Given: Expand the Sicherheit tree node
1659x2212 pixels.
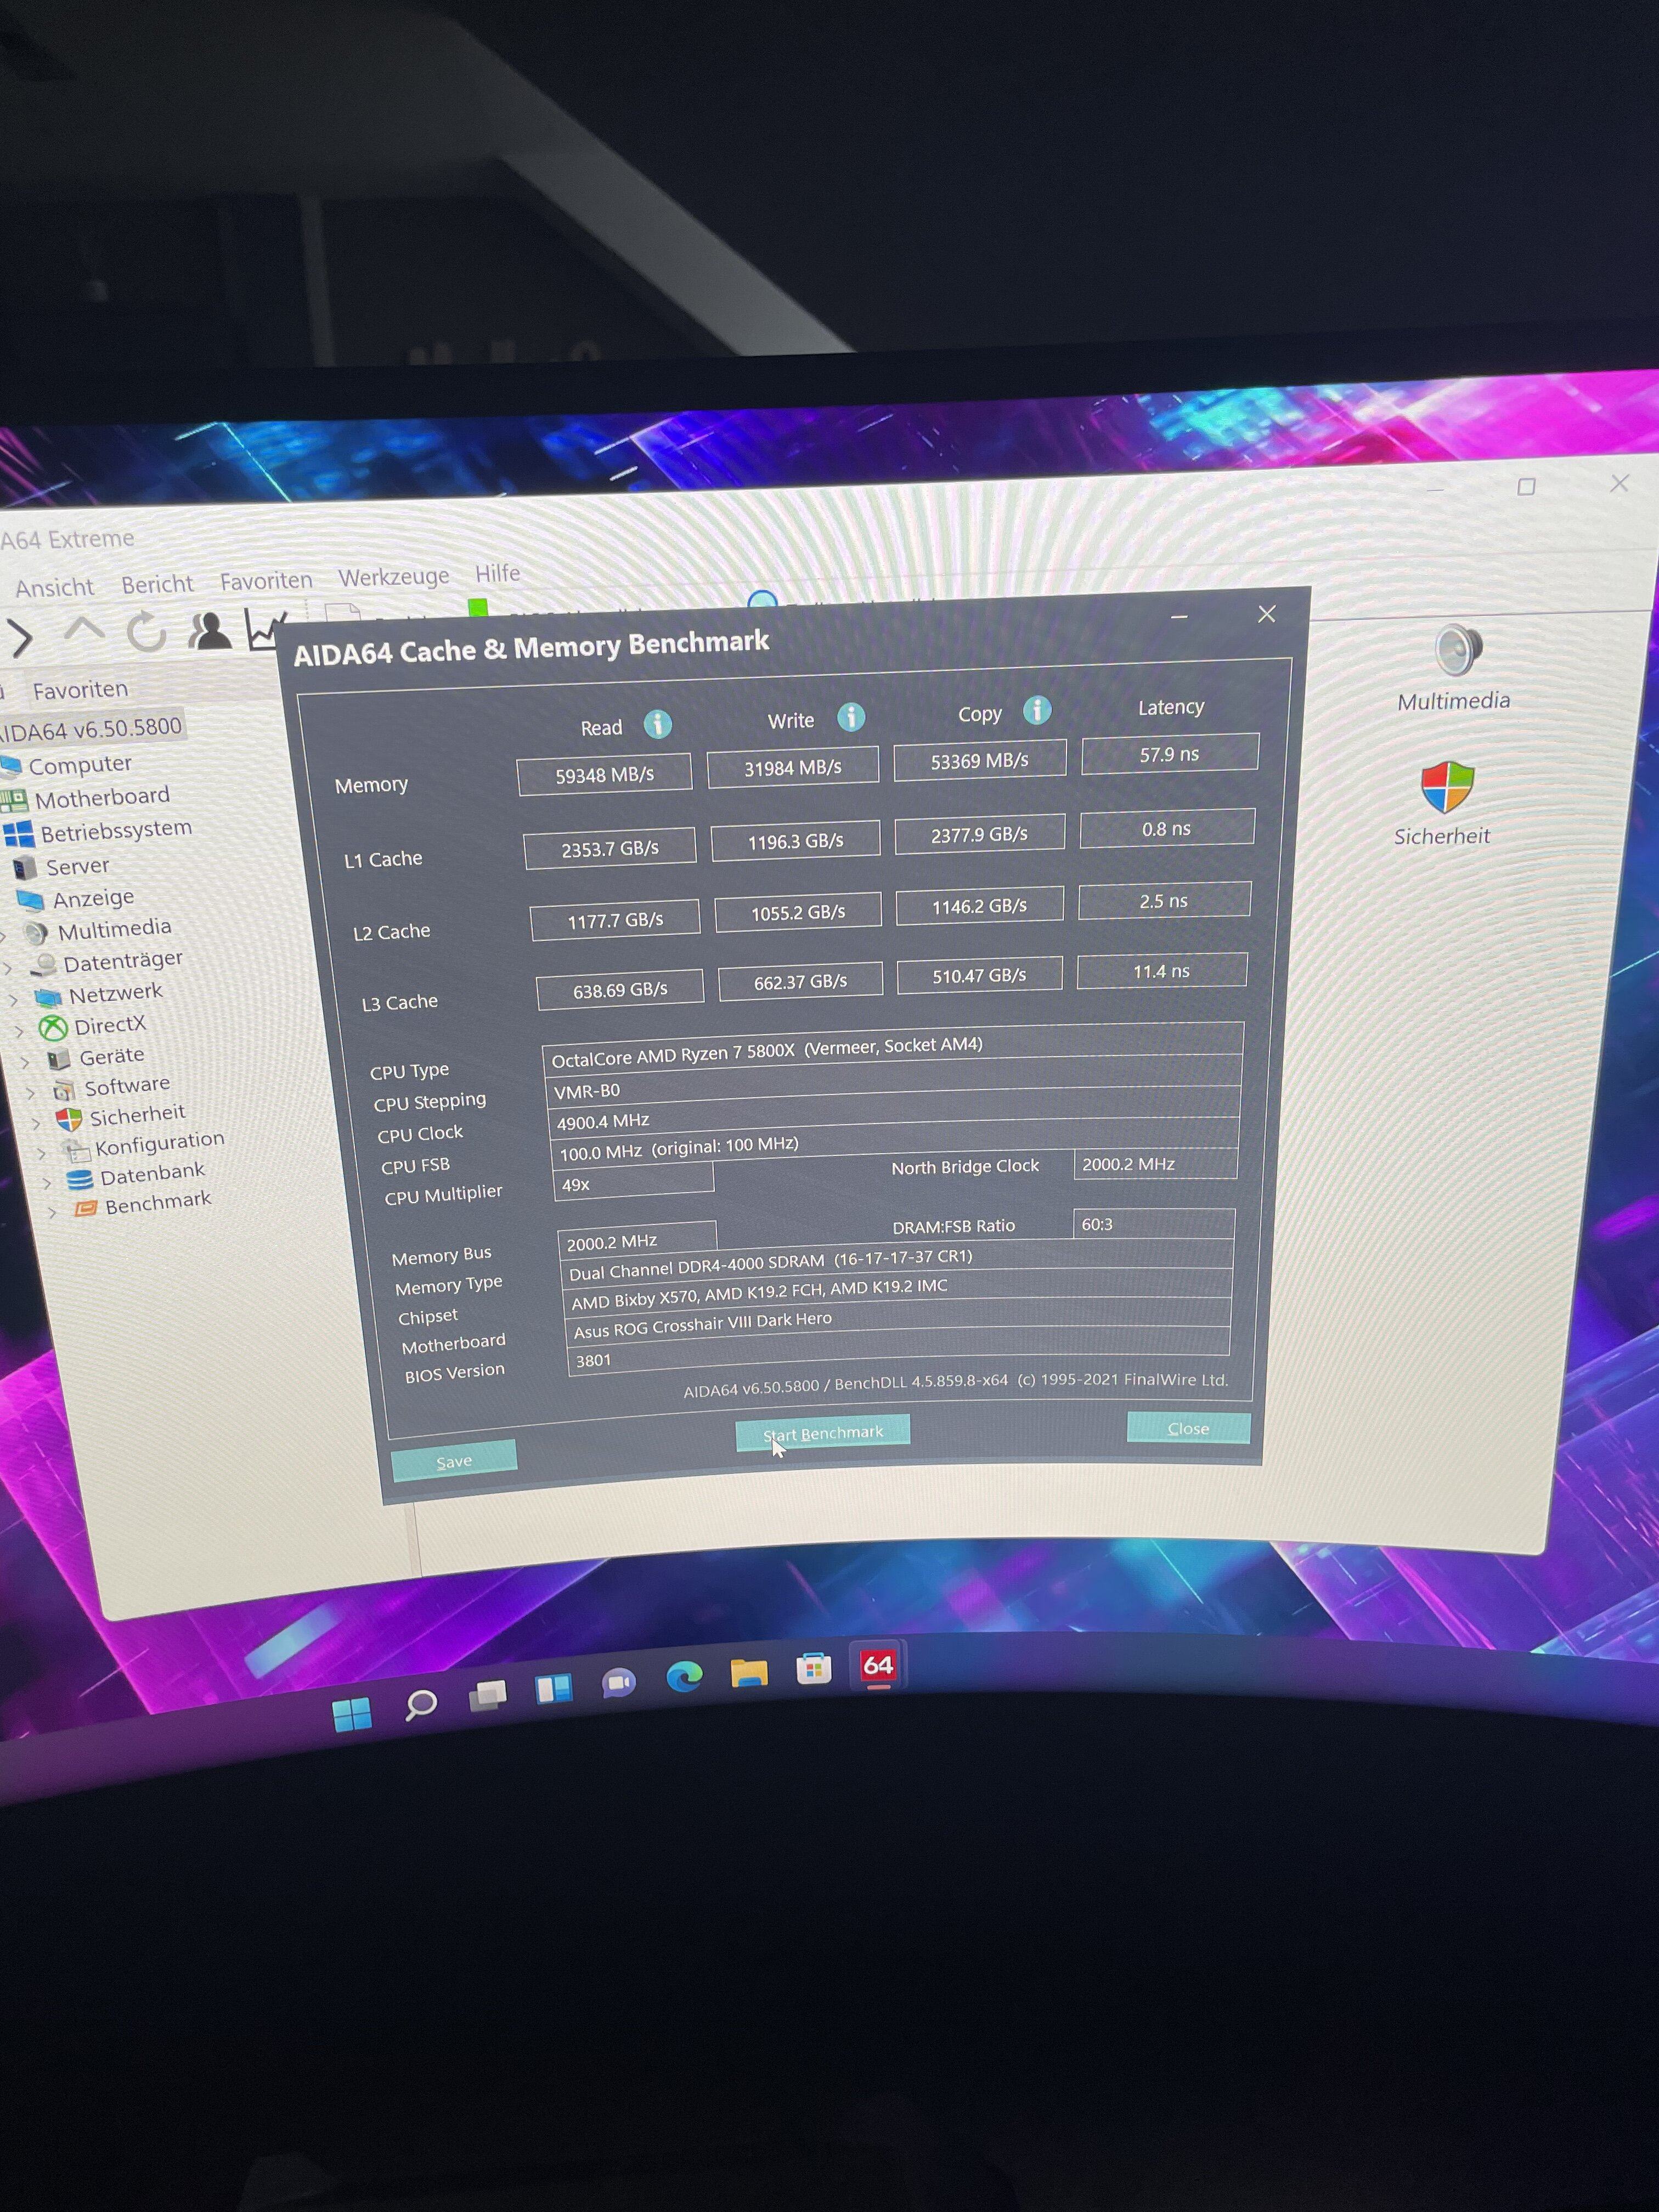Looking at the screenshot, I should [36, 1123].
